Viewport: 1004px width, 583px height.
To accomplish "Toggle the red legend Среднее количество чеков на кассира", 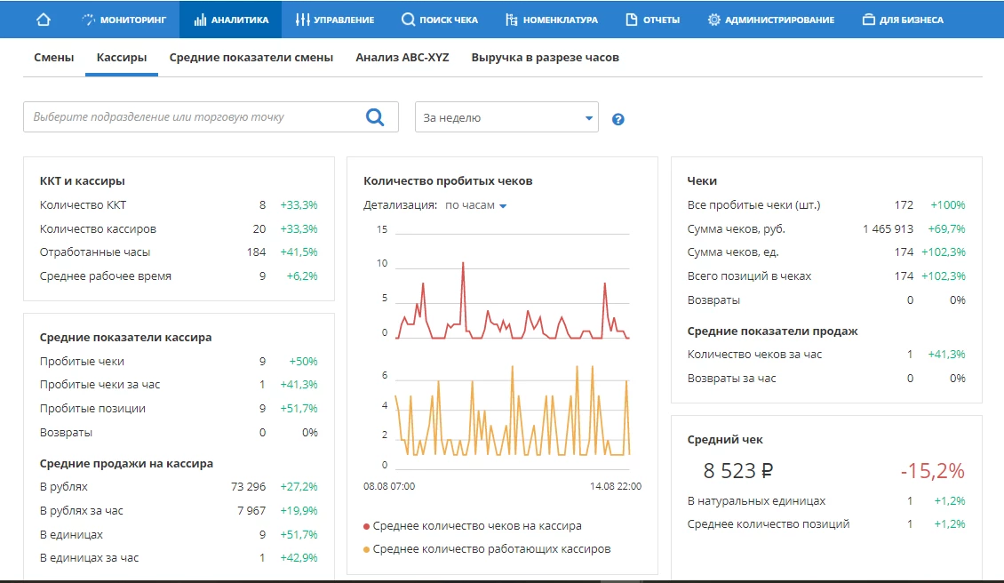I will [x=477, y=526].
